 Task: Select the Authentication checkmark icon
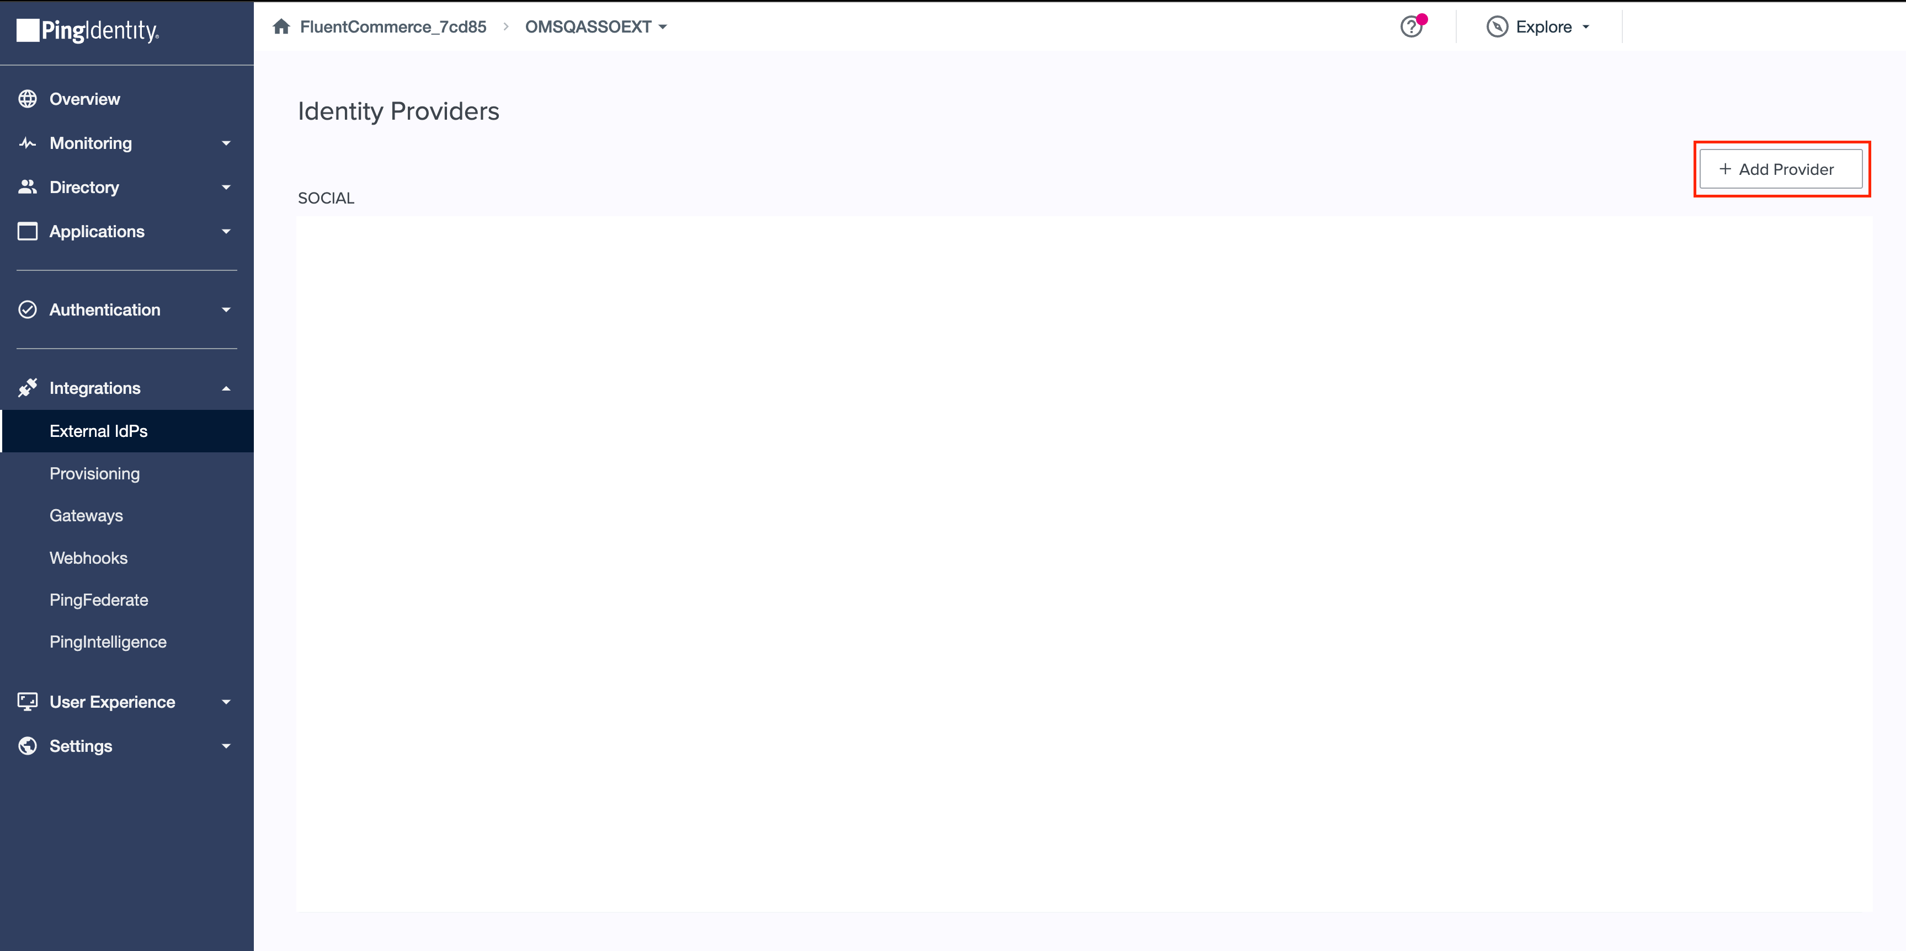28,310
